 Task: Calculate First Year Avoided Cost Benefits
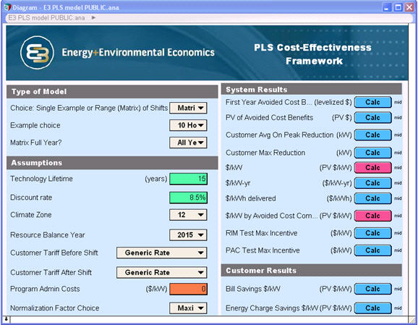click(x=373, y=102)
